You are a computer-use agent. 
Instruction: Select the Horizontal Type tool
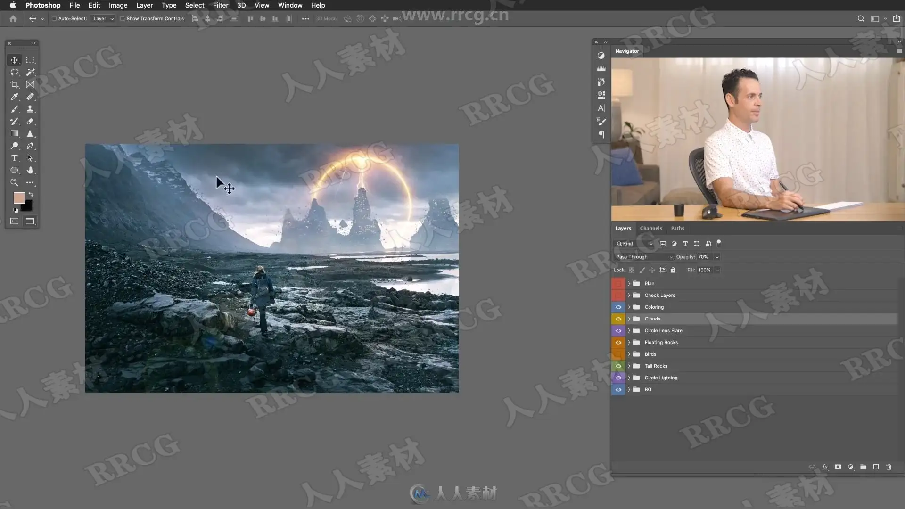pos(14,158)
